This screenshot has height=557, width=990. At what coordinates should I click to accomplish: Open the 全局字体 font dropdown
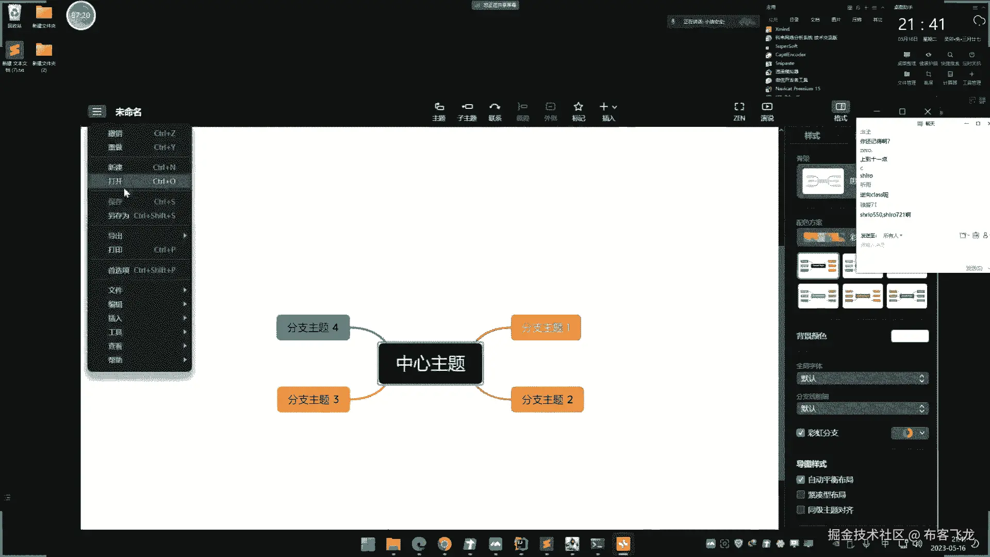coord(862,379)
